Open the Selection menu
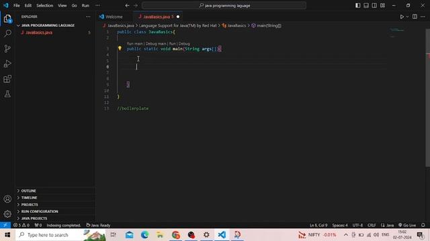The height and width of the screenshot is (241, 430). click(45, 5)
